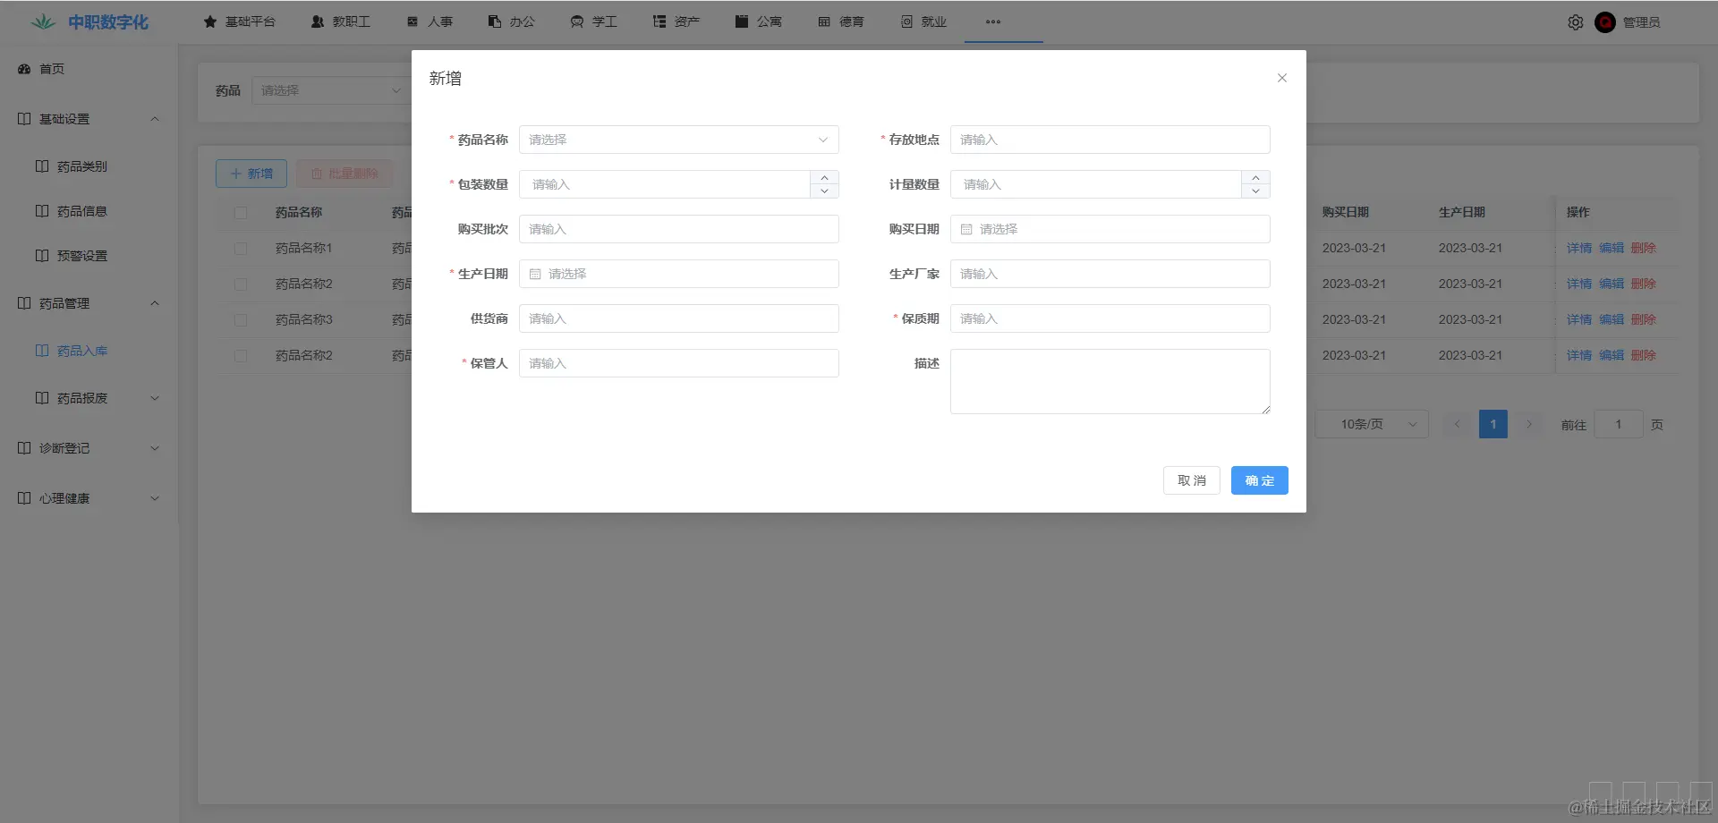Click the more (•••) menu item
This screenshot has height=823, width=1718.
click(x=993, y=21)
